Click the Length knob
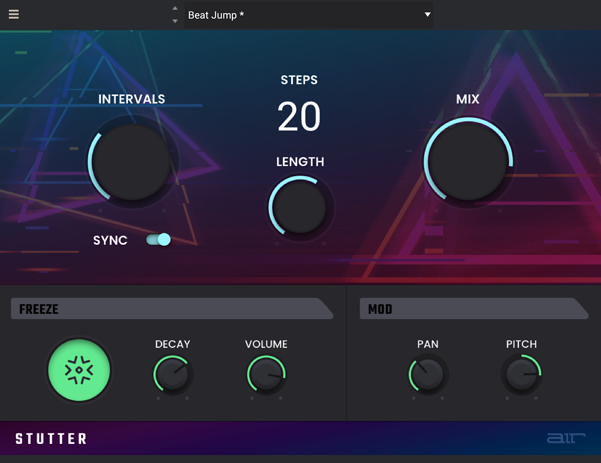Image resolution: width=601 pixels, height=463 pixels. click(x=300, y=208)
